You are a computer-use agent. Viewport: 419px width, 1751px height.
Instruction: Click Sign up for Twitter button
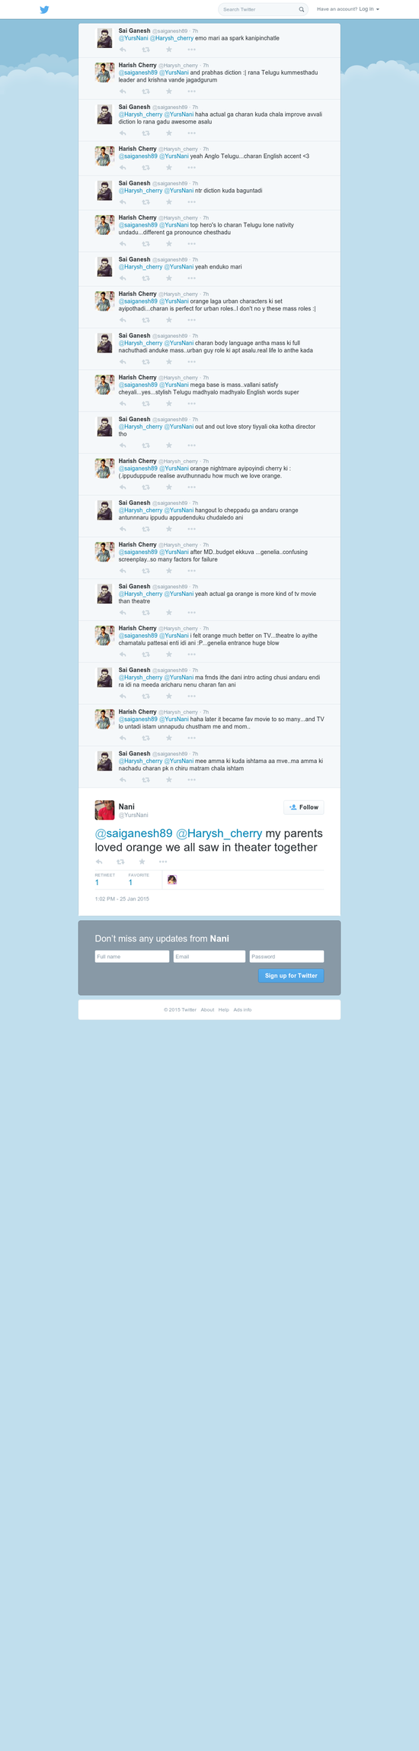click(291, 975)
